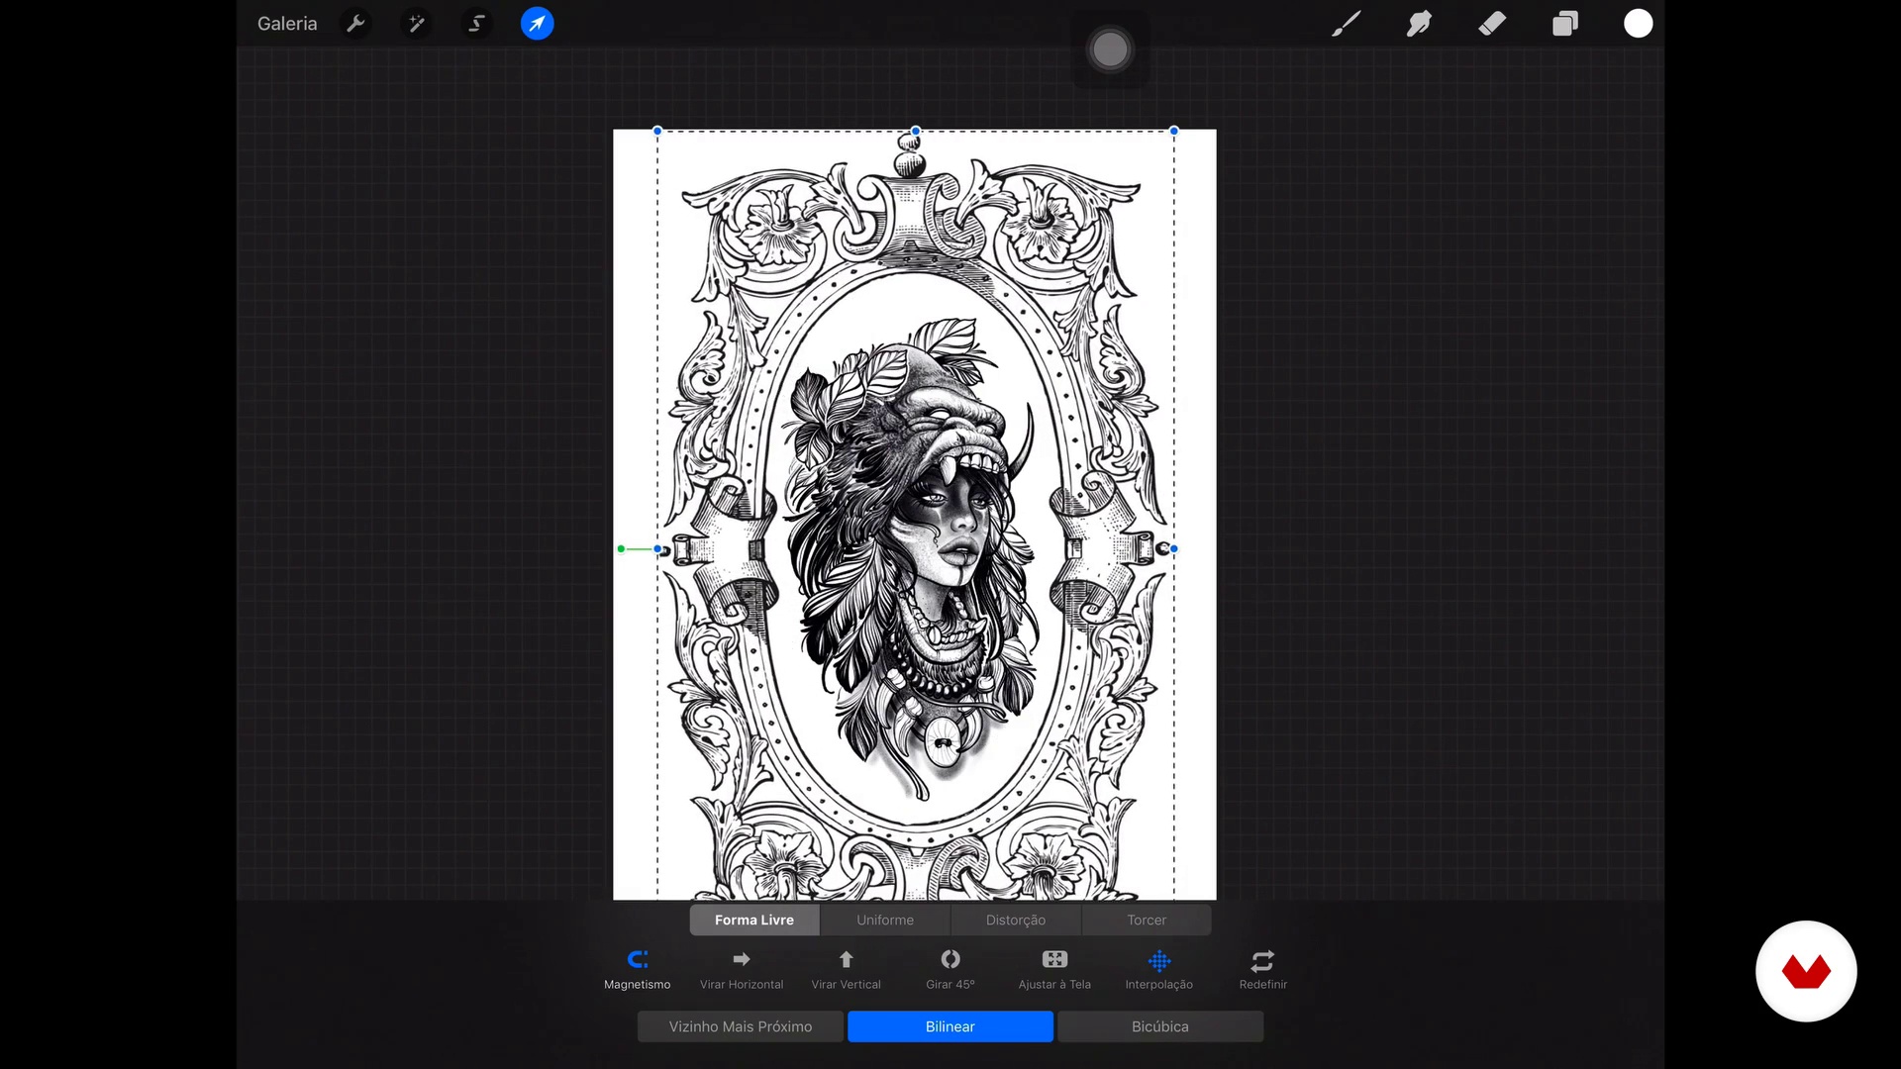Flip with Virar Vertical
Viewport: 1901px width, 1069px height.
(x=847, y=970)
